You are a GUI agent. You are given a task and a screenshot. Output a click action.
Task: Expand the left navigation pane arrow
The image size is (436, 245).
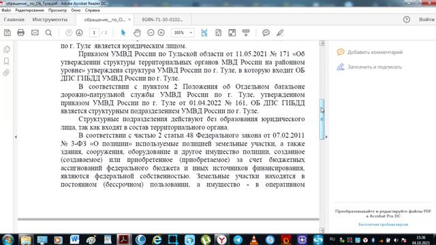point(16,137)
